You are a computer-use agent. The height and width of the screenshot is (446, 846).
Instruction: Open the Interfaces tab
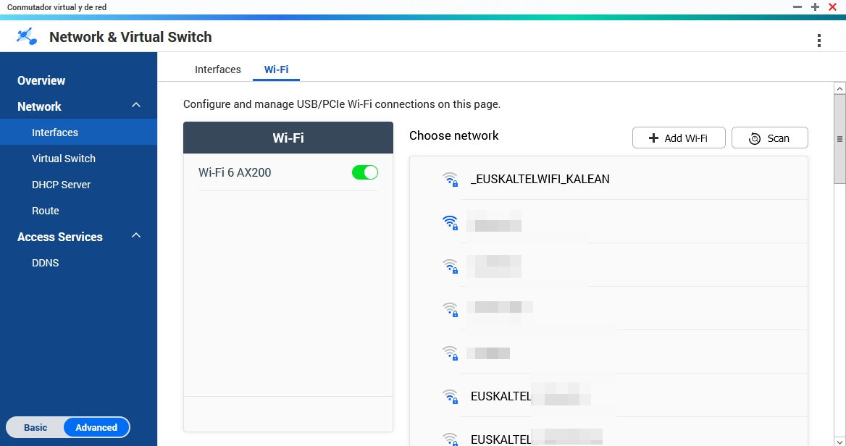click(x=217, y=70)
